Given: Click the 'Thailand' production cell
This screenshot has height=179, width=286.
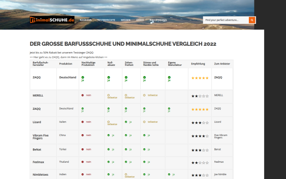Looking at the screenshot, I should point(64,162).
